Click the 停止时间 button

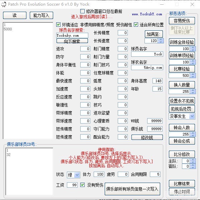click(x=182, y=191)
